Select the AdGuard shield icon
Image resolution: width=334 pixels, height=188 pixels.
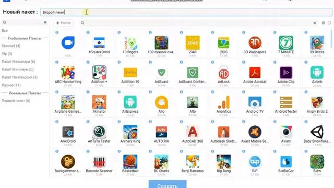[161, 73]
